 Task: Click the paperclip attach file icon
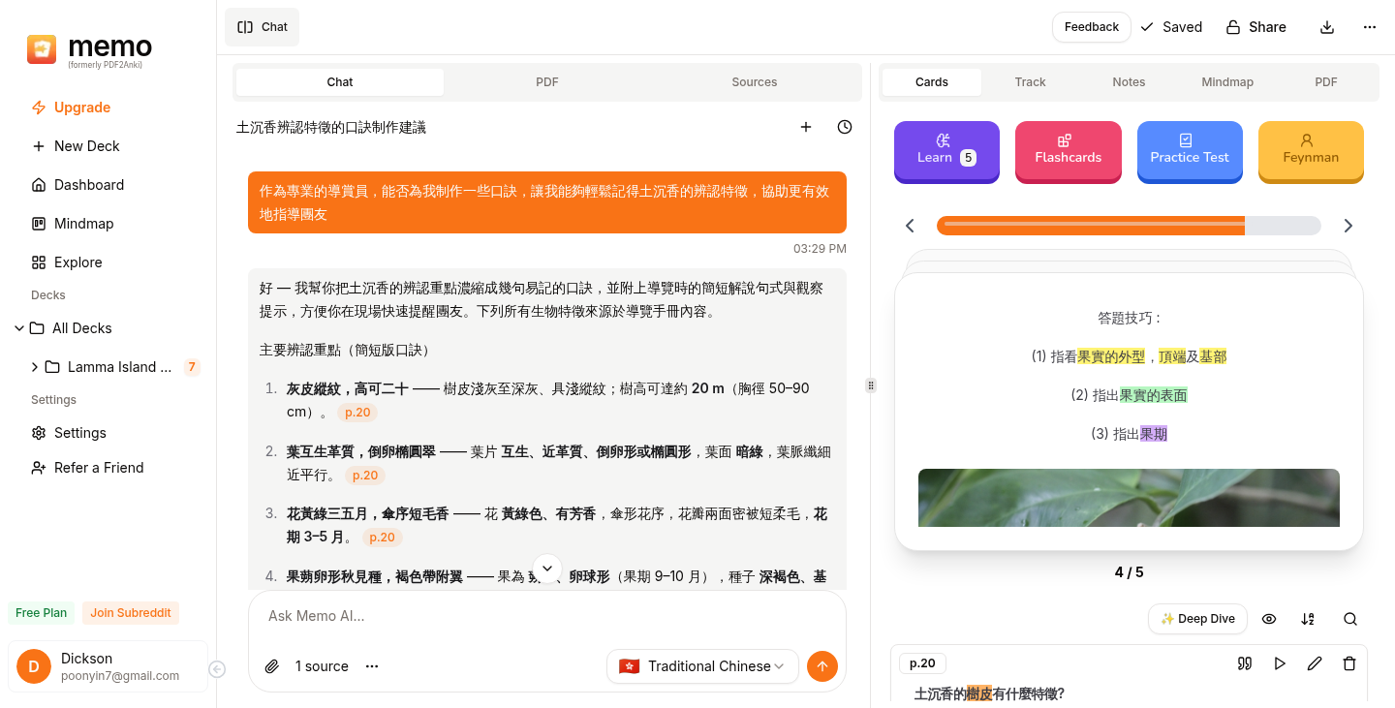pyautogui.click(x=272, y=666)
